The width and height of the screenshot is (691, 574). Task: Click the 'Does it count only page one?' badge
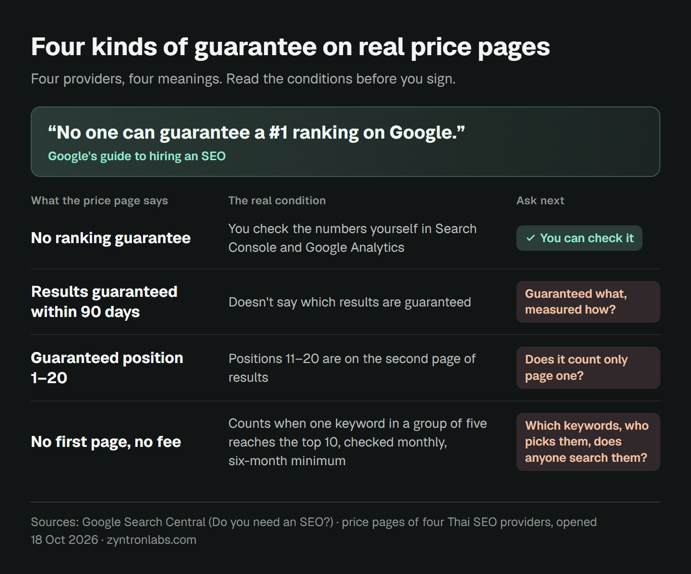[x=588, y=368]
